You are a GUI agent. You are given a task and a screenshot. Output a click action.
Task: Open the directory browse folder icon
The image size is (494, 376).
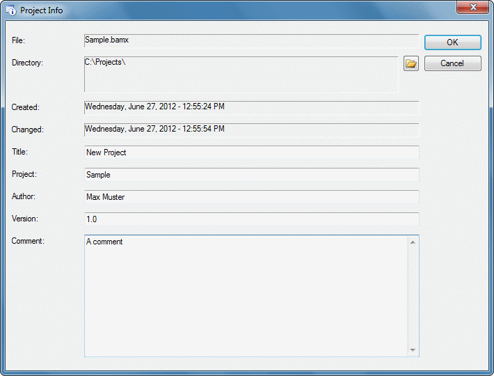pos(411,63)
